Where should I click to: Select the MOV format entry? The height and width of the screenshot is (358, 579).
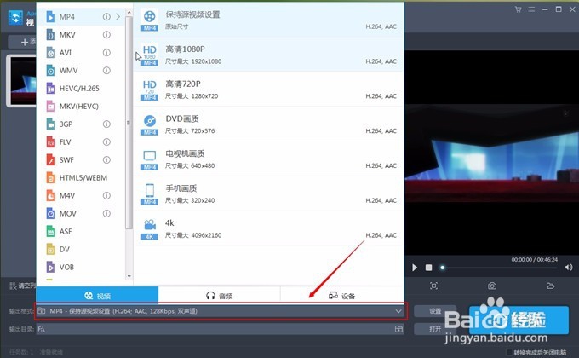[x=81, y=213]
